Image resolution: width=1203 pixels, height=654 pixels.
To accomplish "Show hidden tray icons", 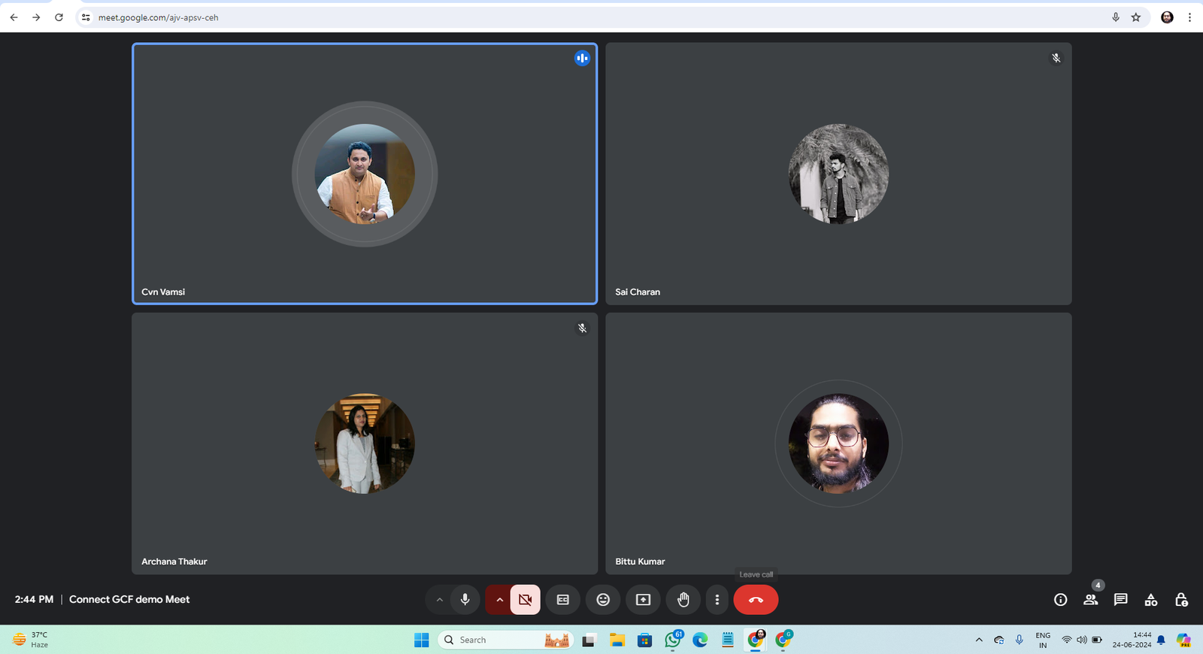I will [x=979, y=640].
